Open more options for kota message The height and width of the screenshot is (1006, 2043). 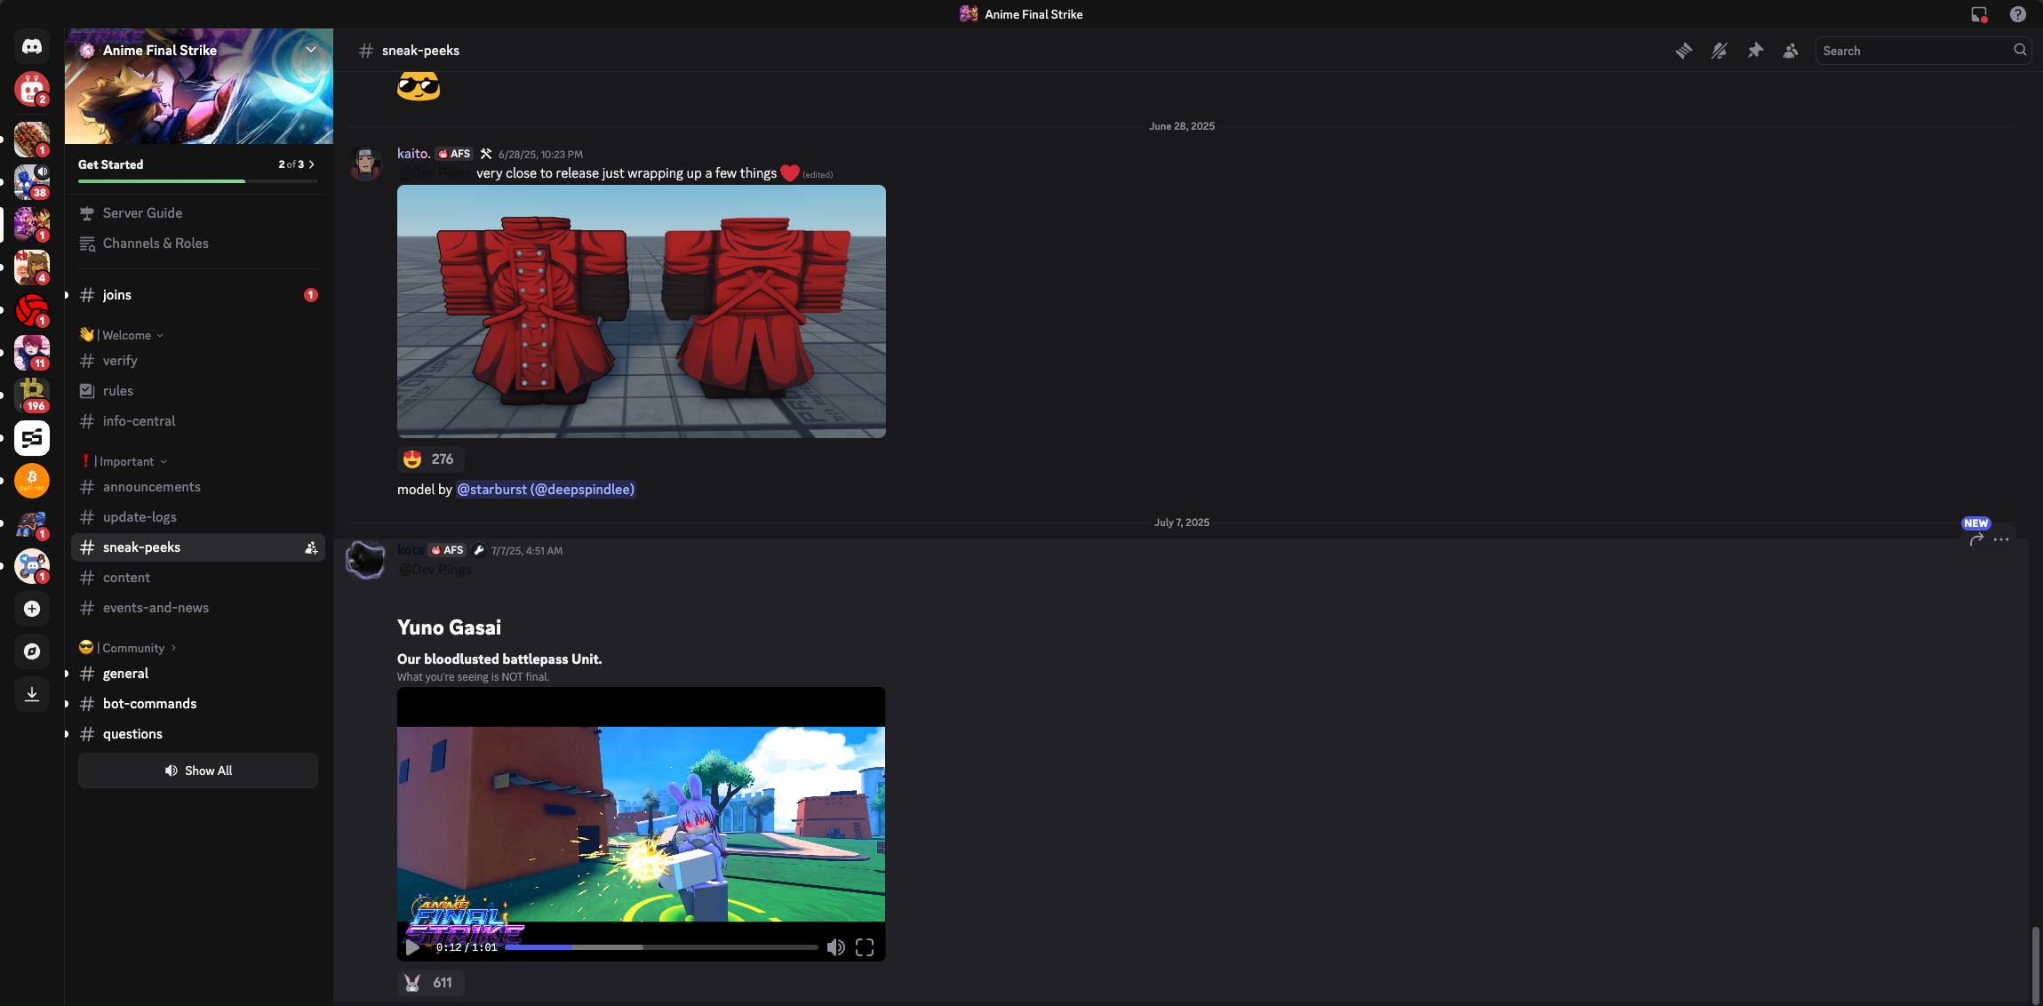click(x=2001, y=539)
